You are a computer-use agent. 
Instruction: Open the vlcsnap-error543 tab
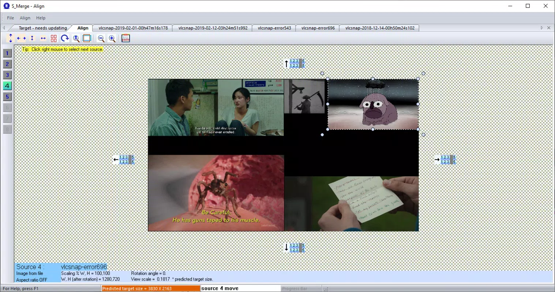point(274,28)
